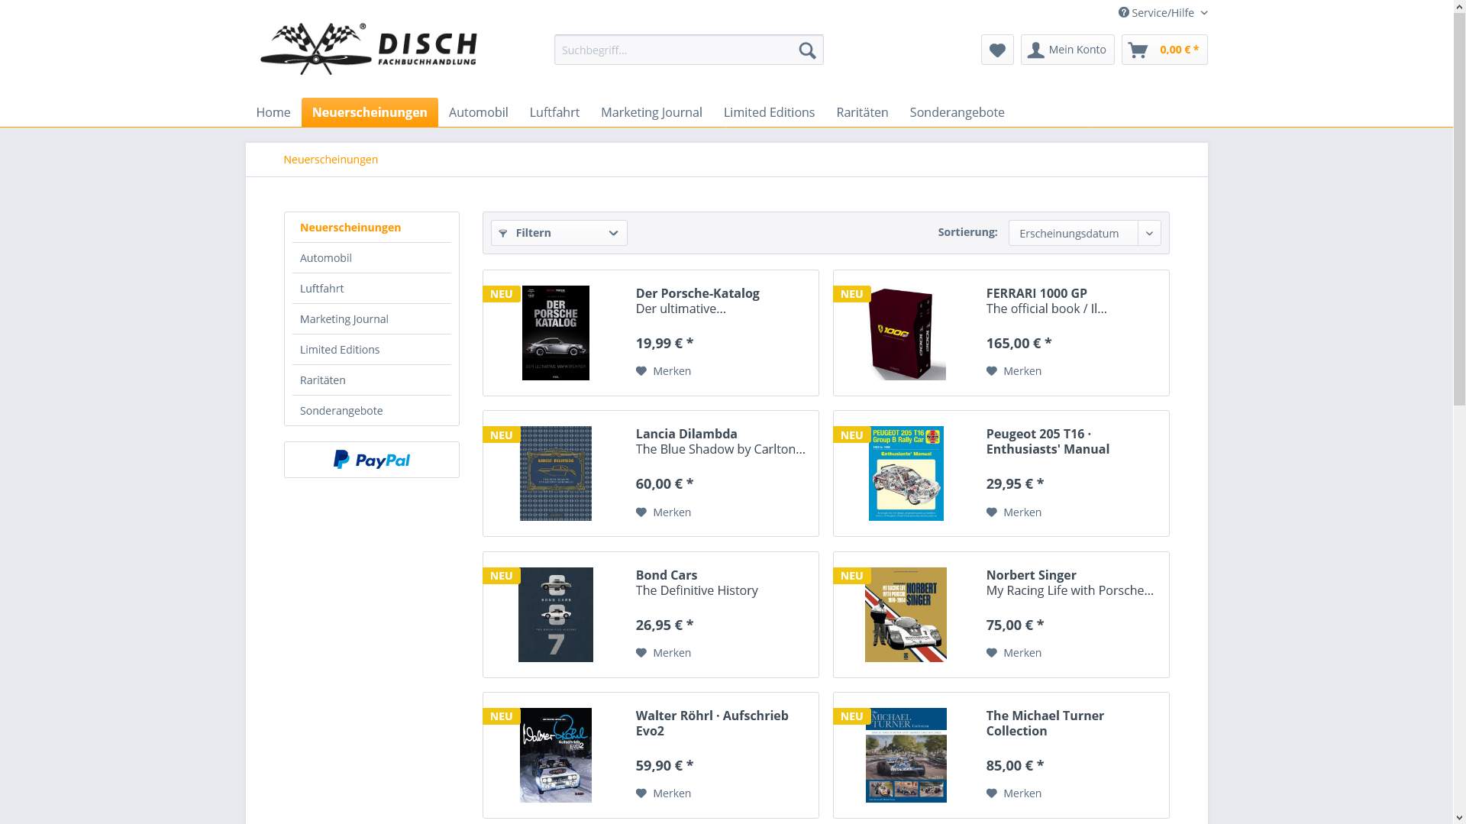
Task: Click the Service/Hilfe question mark icon
Action: (1123, 12)
